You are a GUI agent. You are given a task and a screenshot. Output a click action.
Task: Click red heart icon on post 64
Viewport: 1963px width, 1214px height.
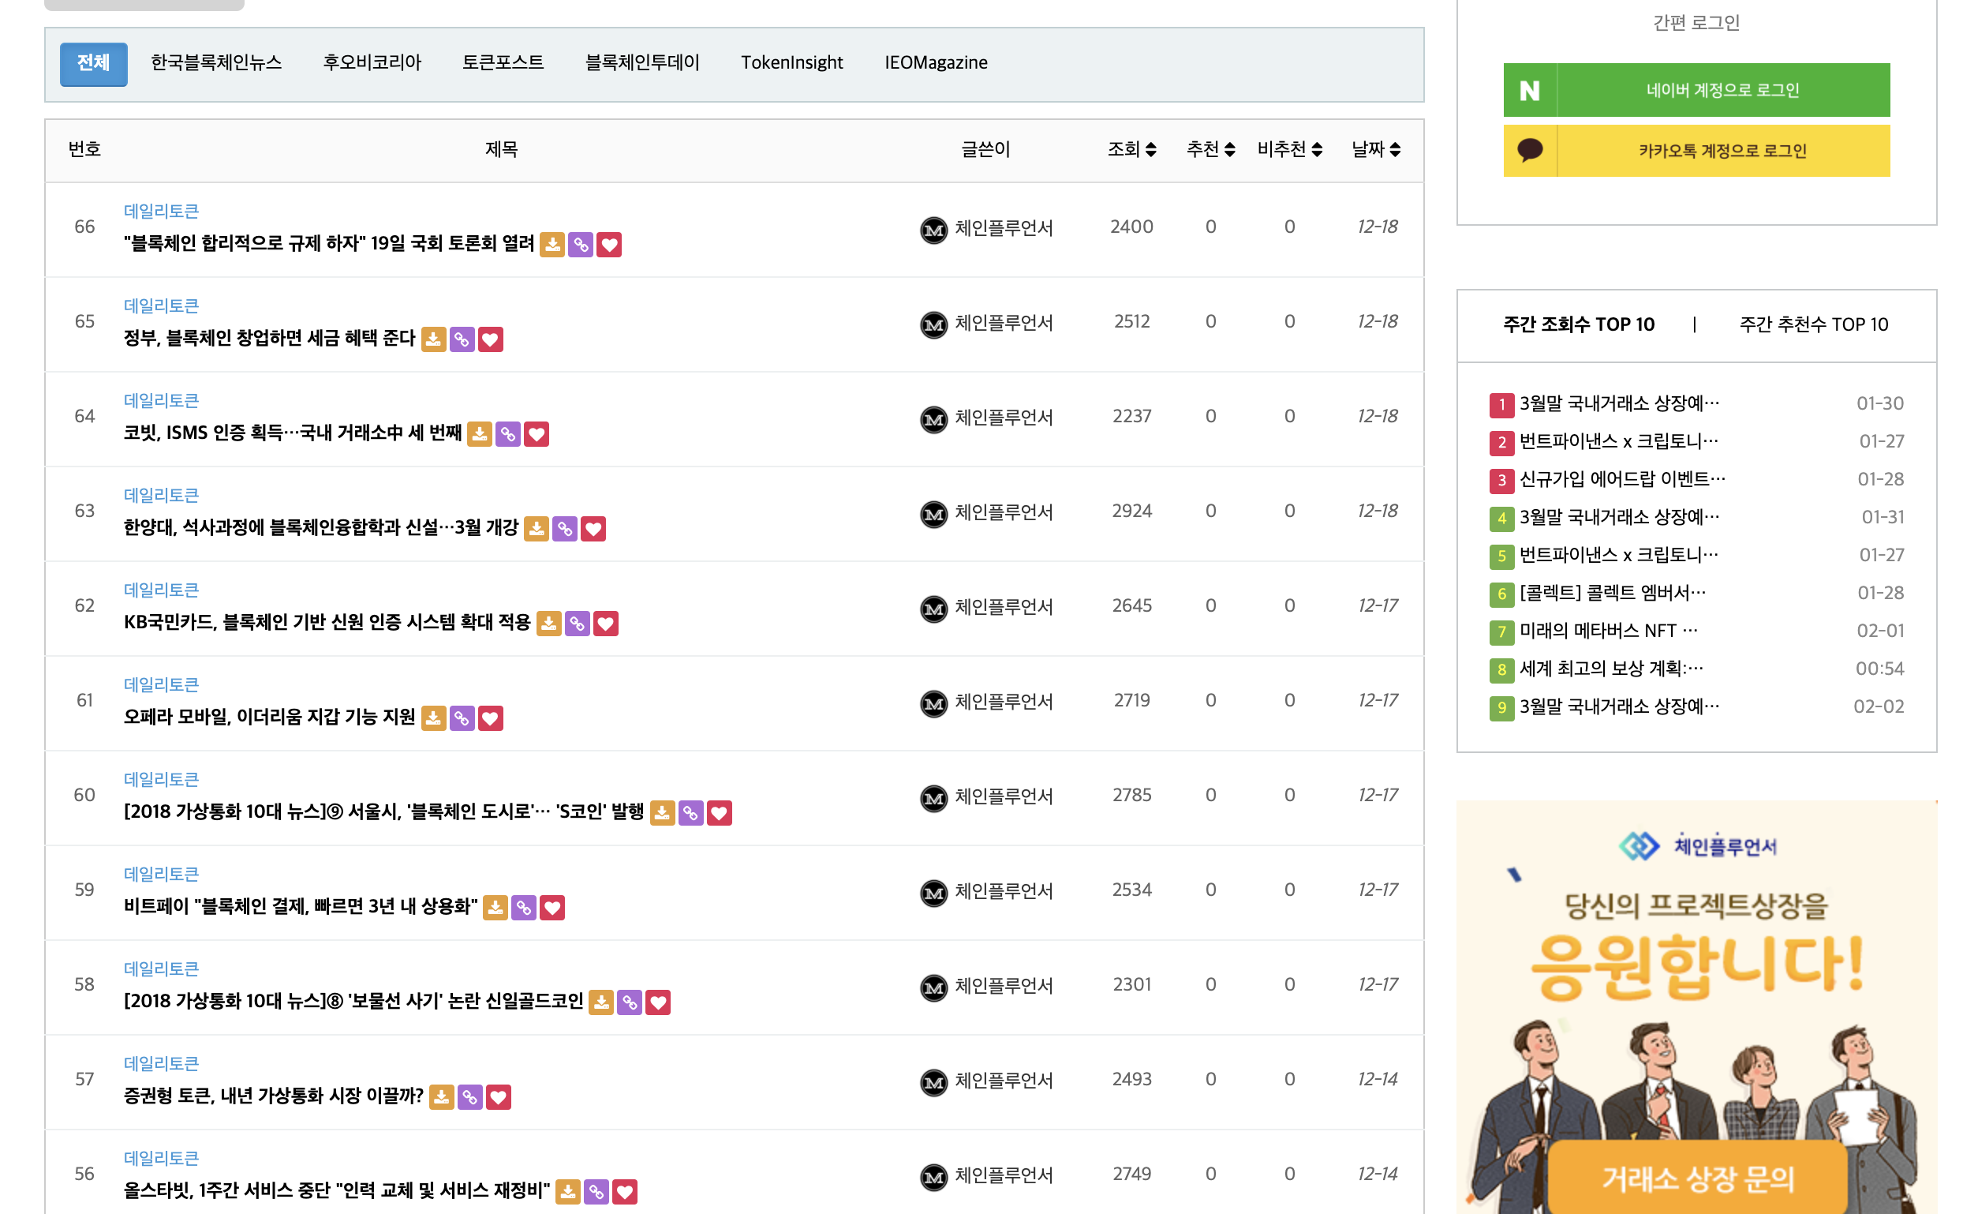coord(536,433)
